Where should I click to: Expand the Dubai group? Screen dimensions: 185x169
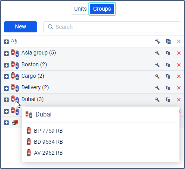[x=6, y=100]
